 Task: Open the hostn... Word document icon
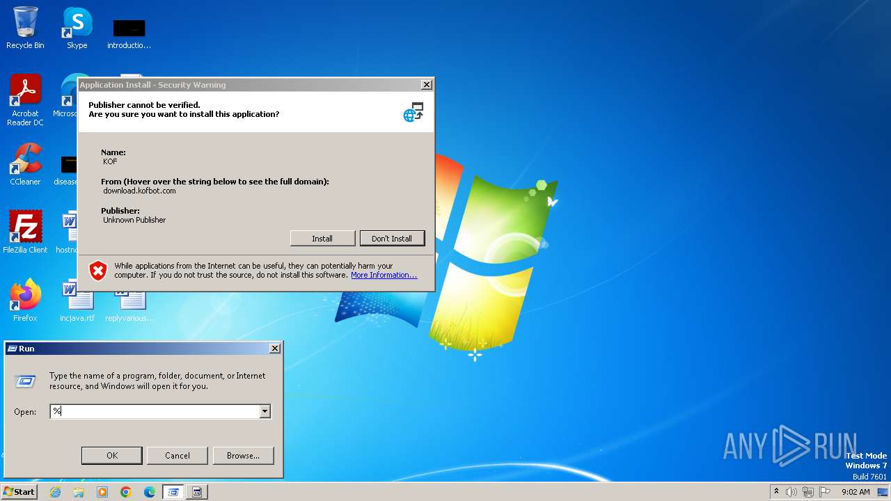[x=68, y=232]
